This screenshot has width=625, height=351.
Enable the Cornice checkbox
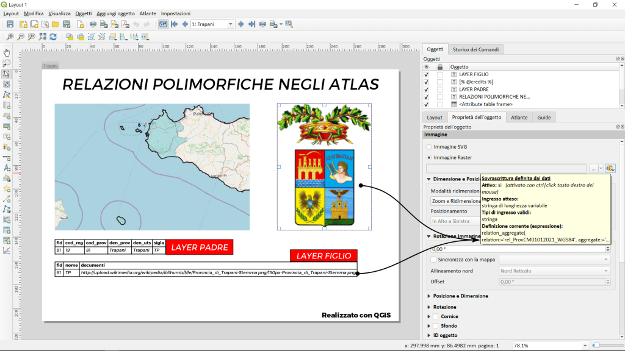coord(435,316)
